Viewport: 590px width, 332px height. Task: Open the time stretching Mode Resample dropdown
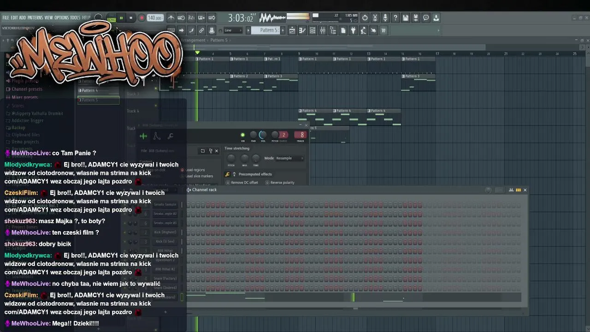[x=290, y=158]
